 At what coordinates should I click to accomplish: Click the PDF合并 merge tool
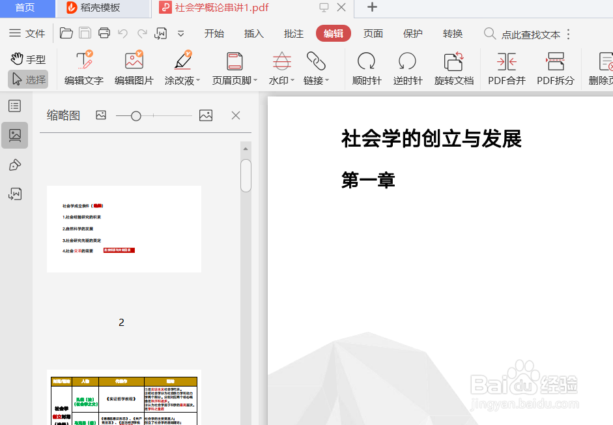[506, 68]
